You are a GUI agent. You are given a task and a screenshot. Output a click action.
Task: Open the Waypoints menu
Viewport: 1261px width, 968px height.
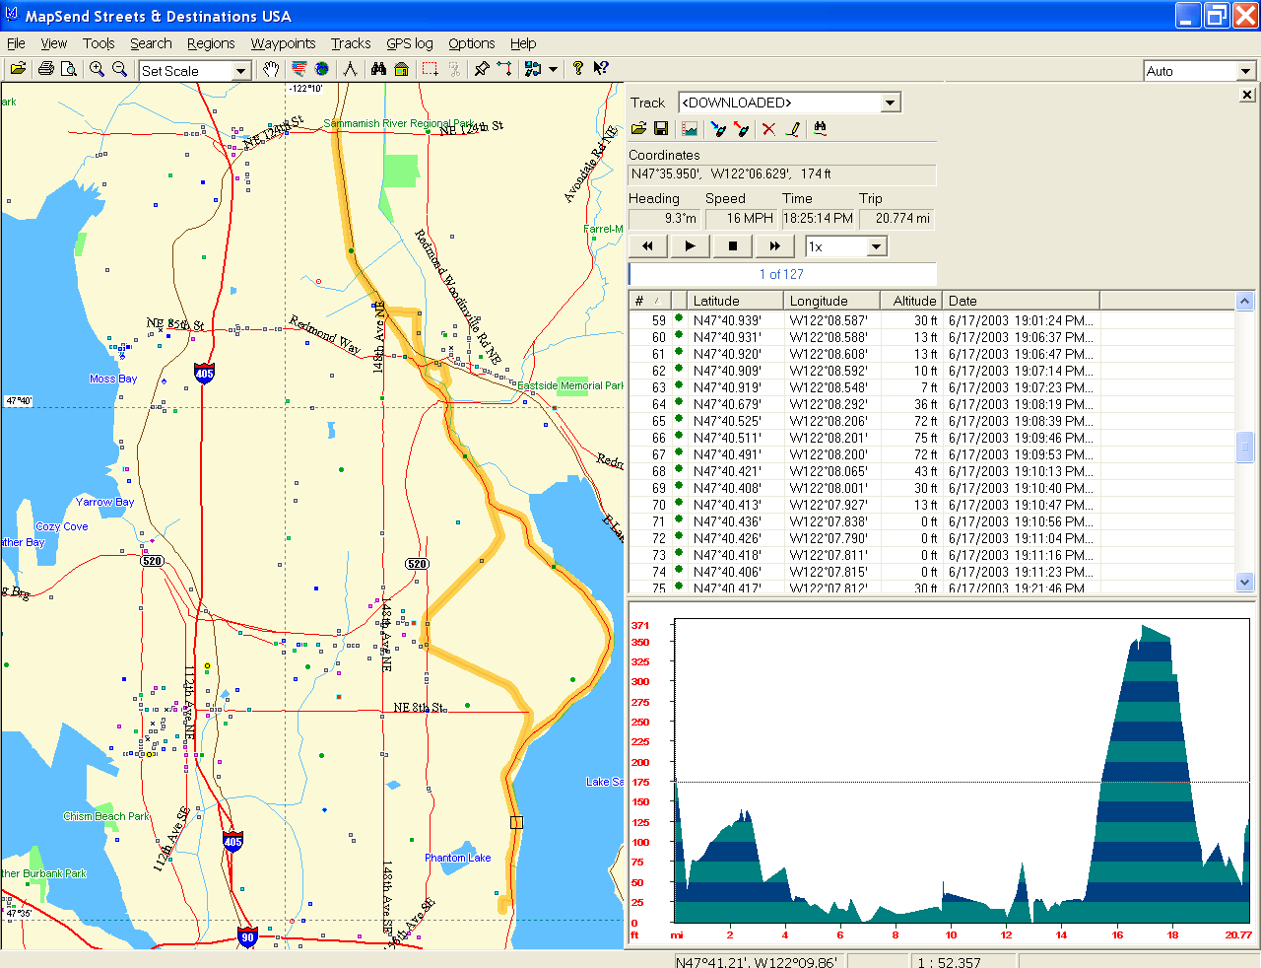283,43
